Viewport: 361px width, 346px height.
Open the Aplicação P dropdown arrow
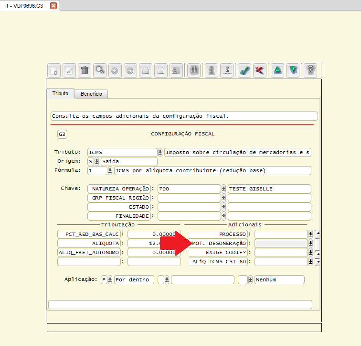coord(110,279)
